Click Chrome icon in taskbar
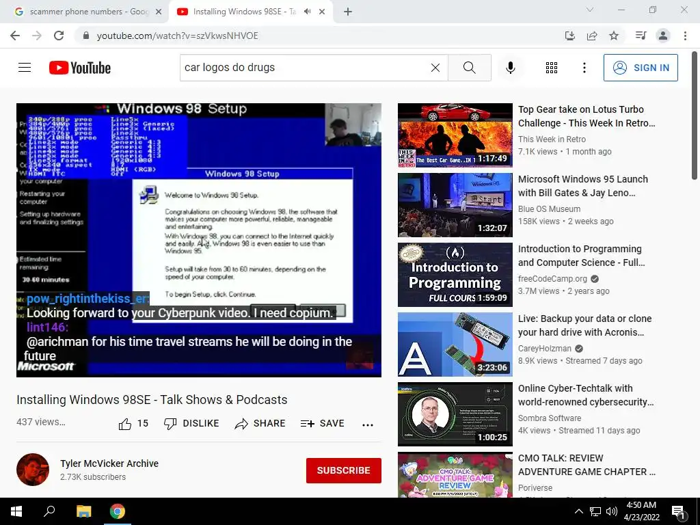Screen dimensions: 700x525 click(118, 511)
